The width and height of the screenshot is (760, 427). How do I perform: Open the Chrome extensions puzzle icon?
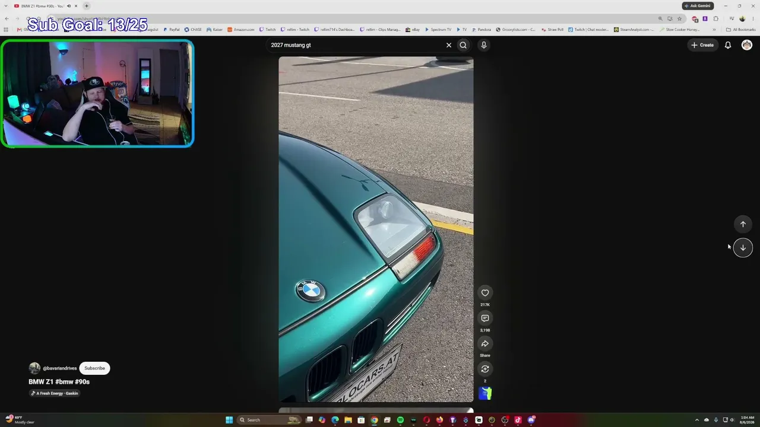[716, 18]
